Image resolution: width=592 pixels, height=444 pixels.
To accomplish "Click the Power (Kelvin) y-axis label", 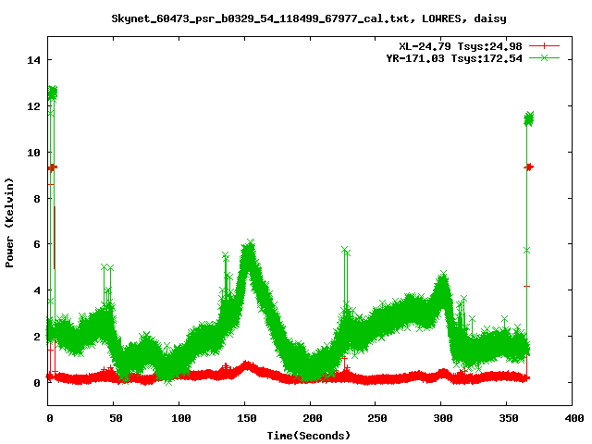I will click(x=9, y=223).
